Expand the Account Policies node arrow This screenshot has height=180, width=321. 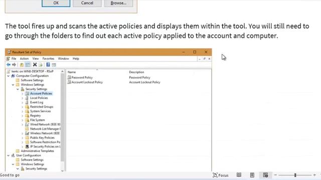click(22, 93)
